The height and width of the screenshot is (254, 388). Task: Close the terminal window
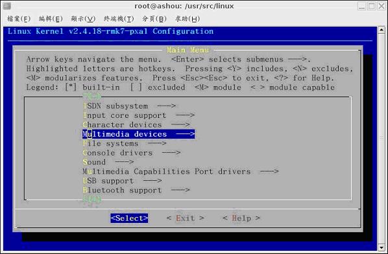pos(382,6)
